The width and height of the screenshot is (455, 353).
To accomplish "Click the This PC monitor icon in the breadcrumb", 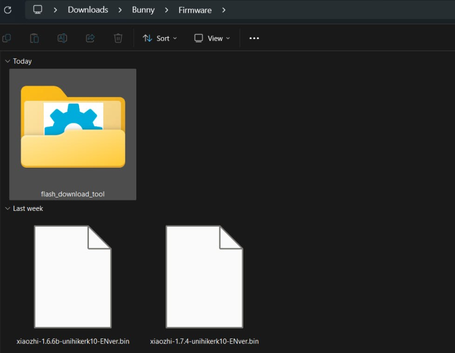I will point(38,10).
